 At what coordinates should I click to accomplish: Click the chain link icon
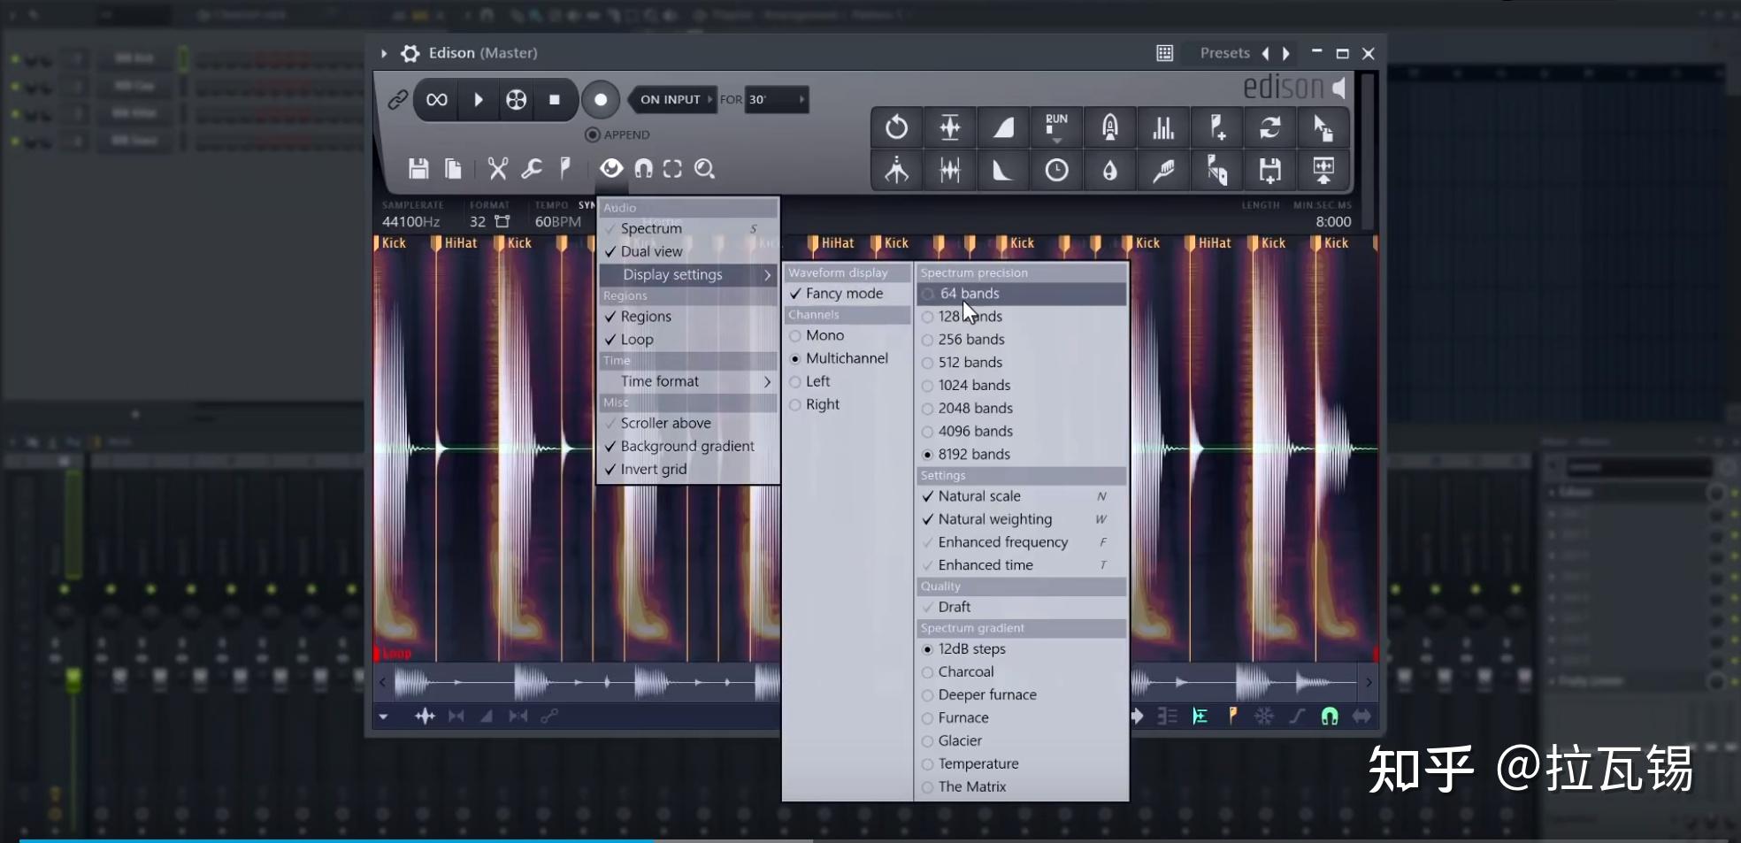[x=398, y=100]
